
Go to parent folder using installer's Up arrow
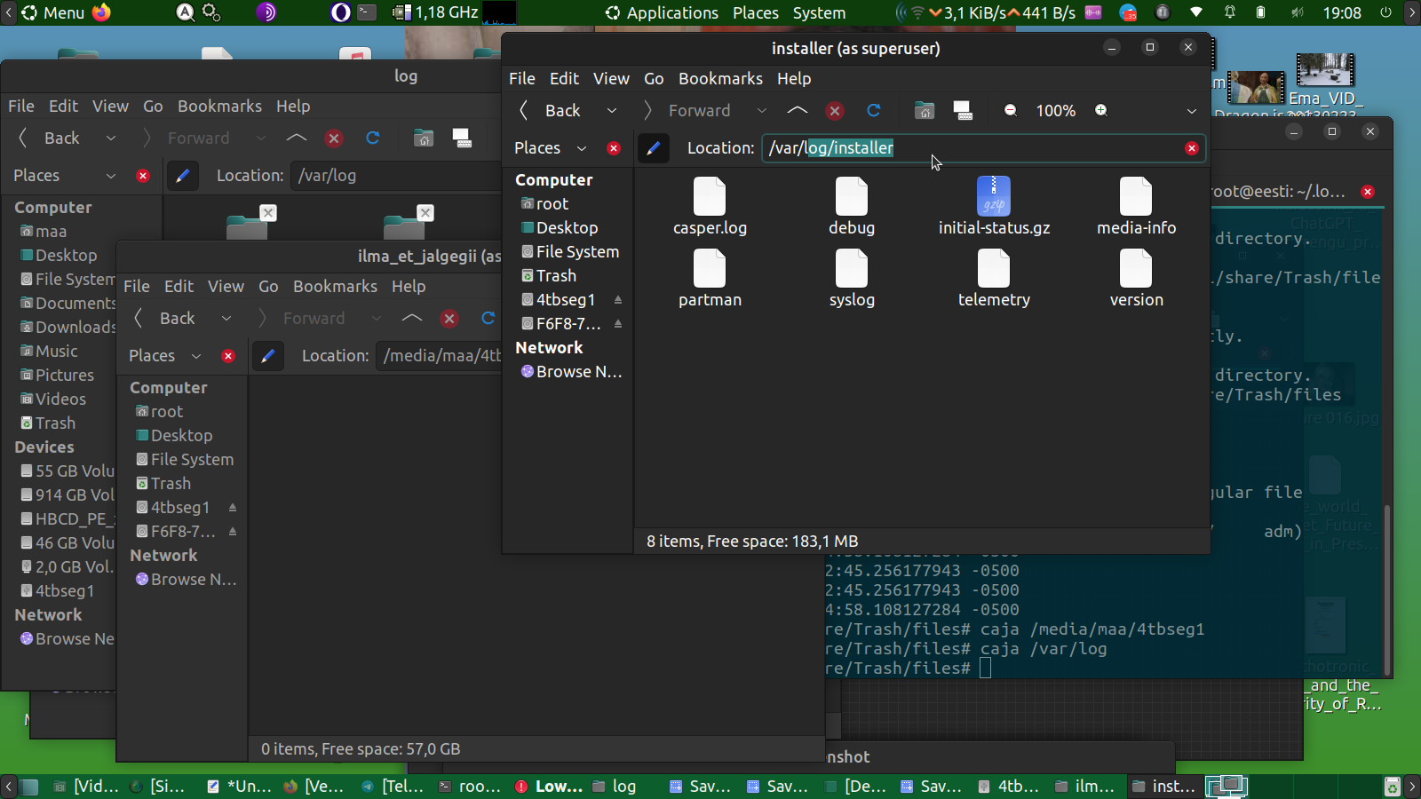pyautogui.click(x=797, y=110)
